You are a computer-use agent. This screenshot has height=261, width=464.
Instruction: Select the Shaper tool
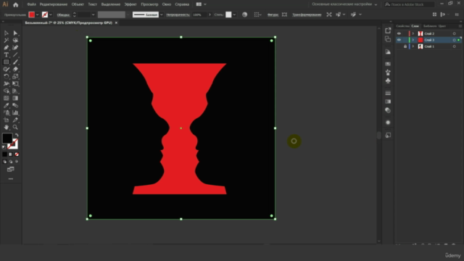(x=7, y=70)
